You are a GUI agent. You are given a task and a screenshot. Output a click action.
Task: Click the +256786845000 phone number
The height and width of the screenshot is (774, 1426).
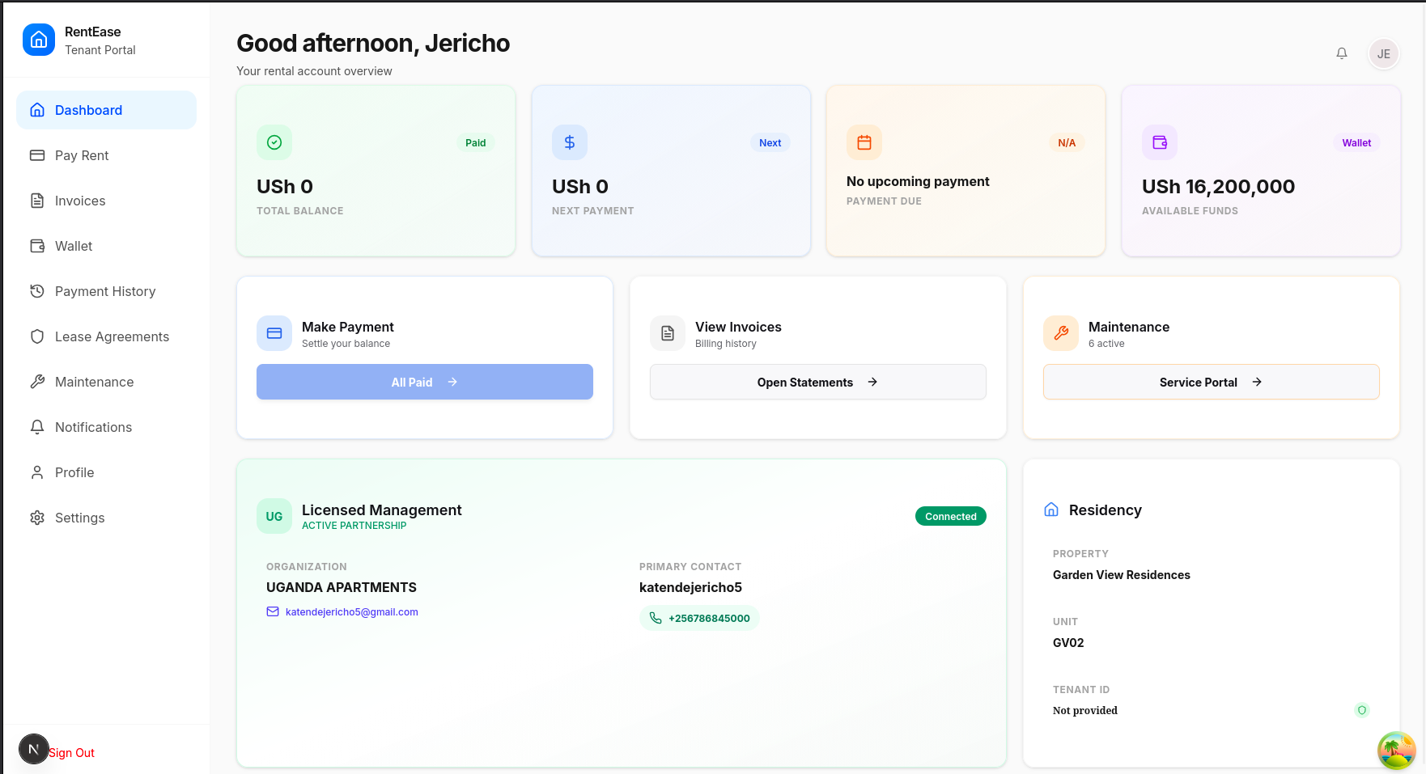[x=708, y=619]
